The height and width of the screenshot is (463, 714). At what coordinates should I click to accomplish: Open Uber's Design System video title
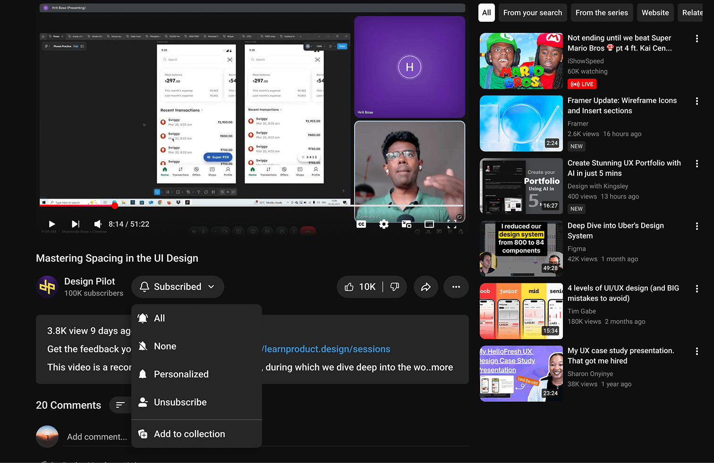point(616,231)
